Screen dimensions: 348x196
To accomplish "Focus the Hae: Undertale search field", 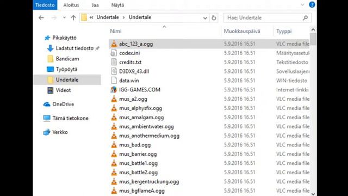I will point(268,18).
